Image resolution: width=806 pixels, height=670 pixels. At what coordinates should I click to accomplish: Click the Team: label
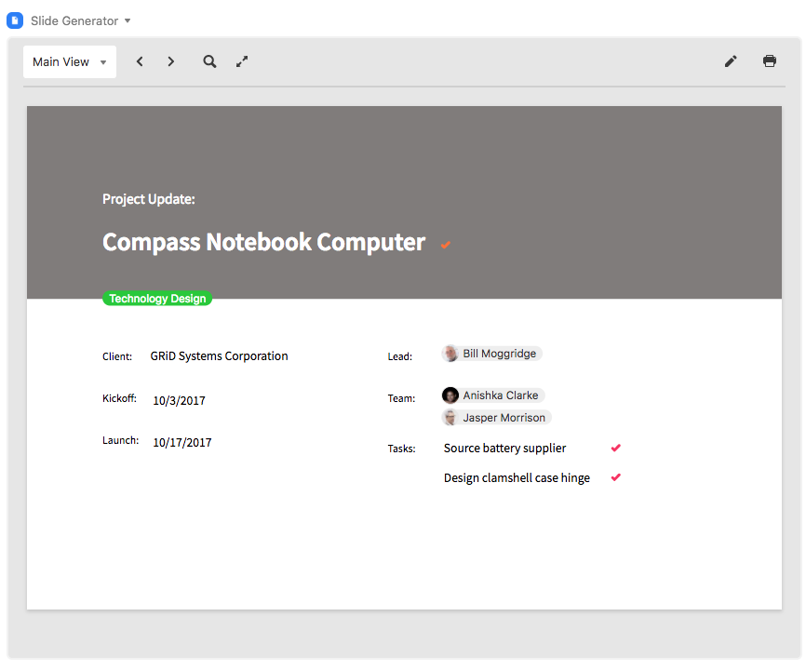pos(401,398)
